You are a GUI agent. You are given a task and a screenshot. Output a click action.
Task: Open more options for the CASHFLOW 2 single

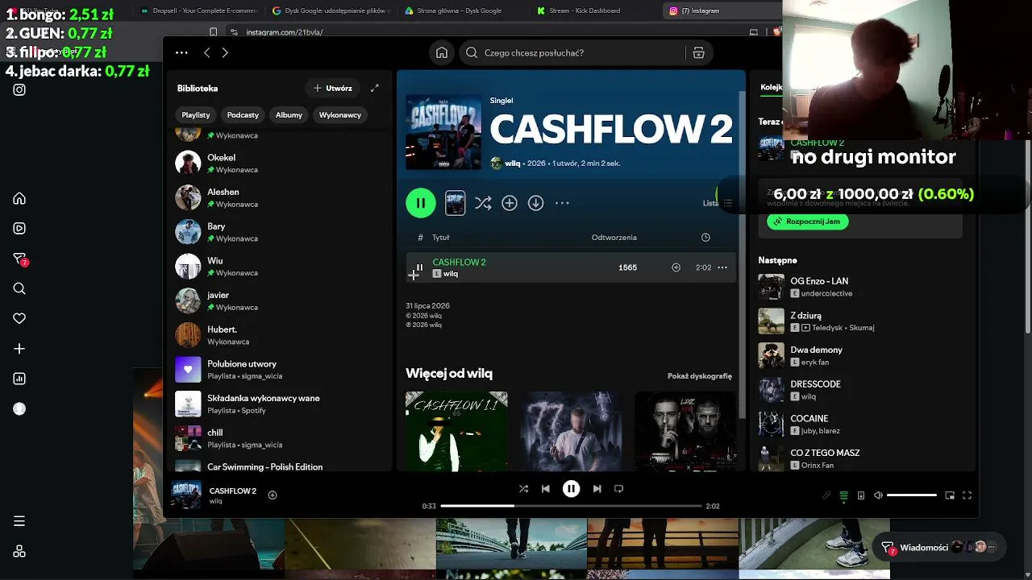pos(562,203)
